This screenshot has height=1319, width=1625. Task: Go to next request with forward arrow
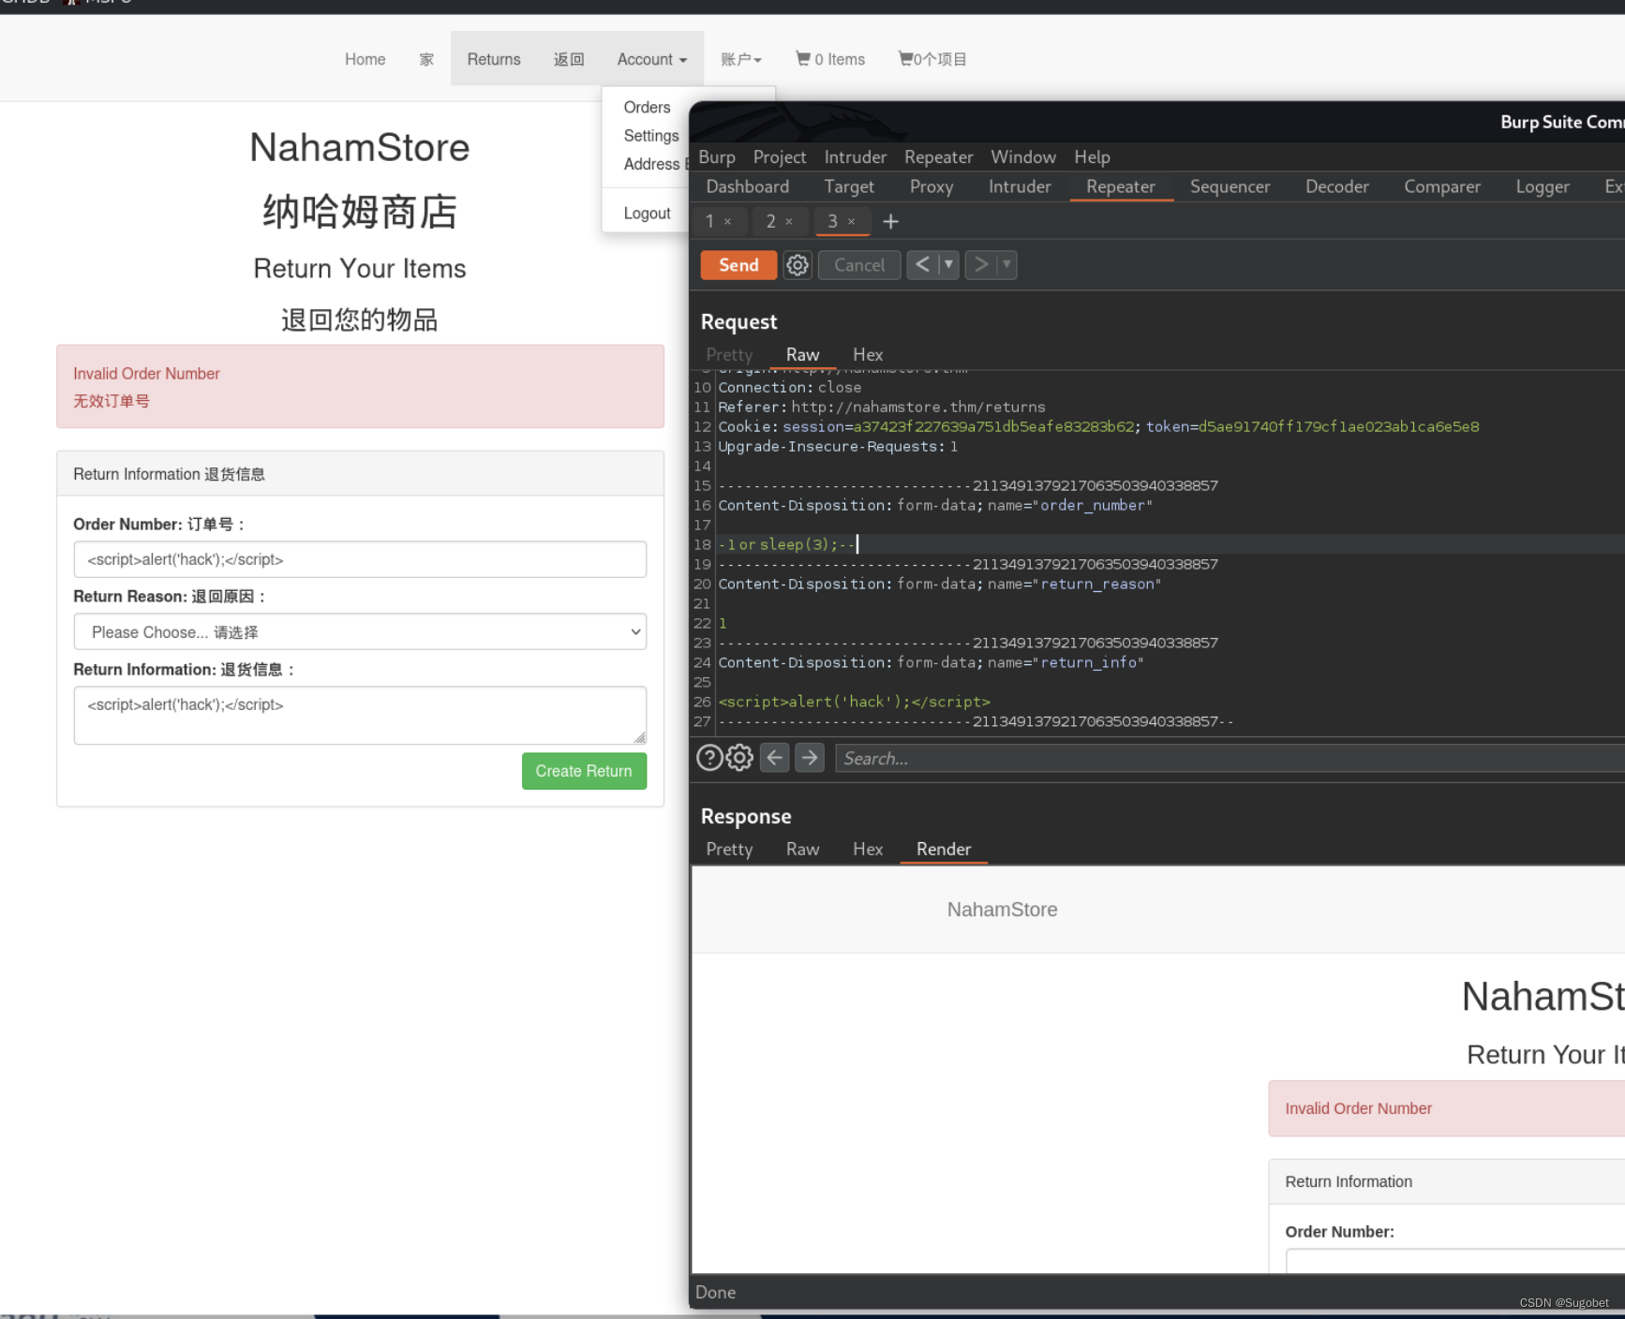click(980, 265)
